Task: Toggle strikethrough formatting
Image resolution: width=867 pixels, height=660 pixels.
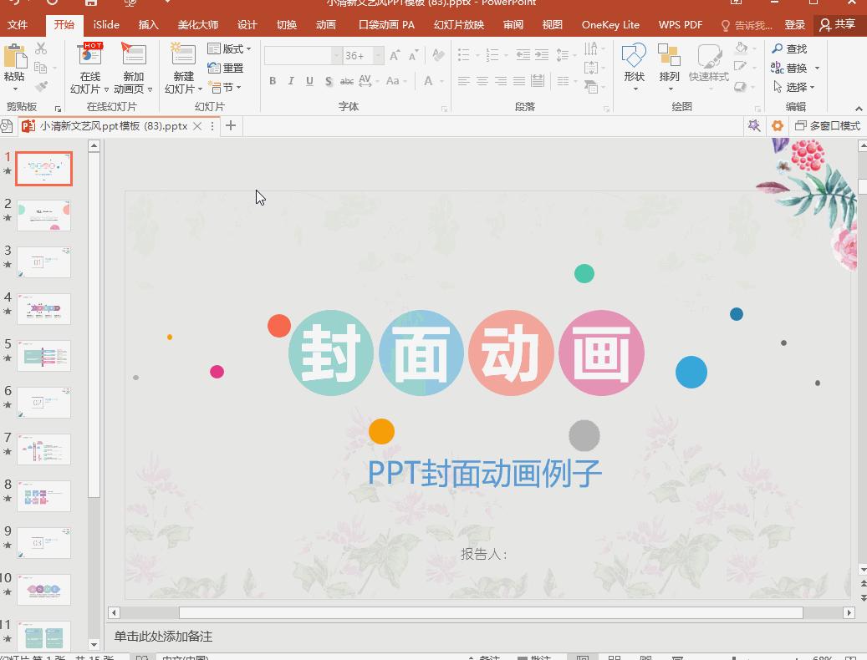Action: click(346, 81)
